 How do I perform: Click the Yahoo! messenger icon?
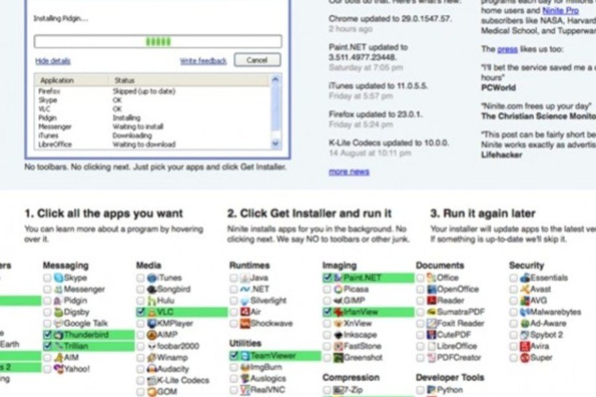coord(58,369)
